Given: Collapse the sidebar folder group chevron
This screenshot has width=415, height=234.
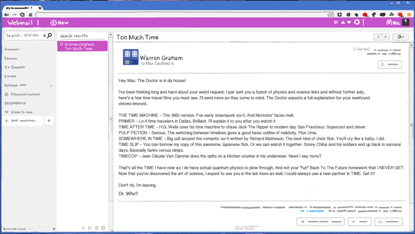Looking at the screenshot, I should click(x=51, y=86).
